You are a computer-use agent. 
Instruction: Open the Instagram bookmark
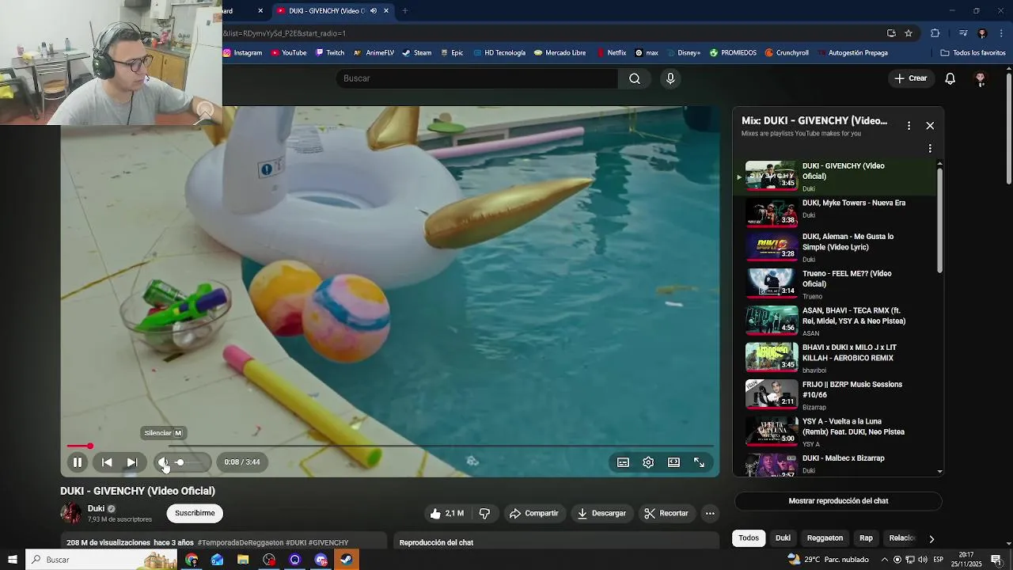click(242, 53)
